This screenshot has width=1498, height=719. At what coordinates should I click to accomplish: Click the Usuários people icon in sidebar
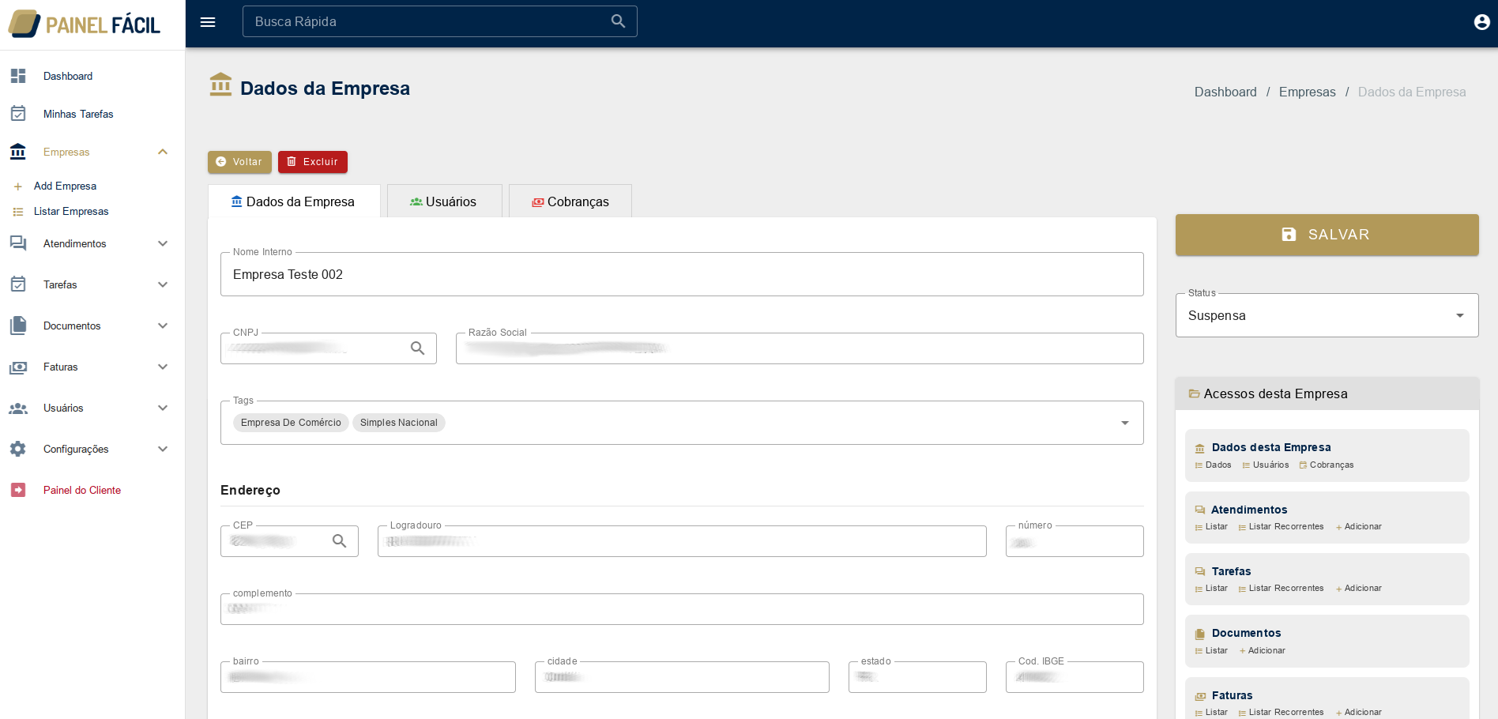(18, 408)
